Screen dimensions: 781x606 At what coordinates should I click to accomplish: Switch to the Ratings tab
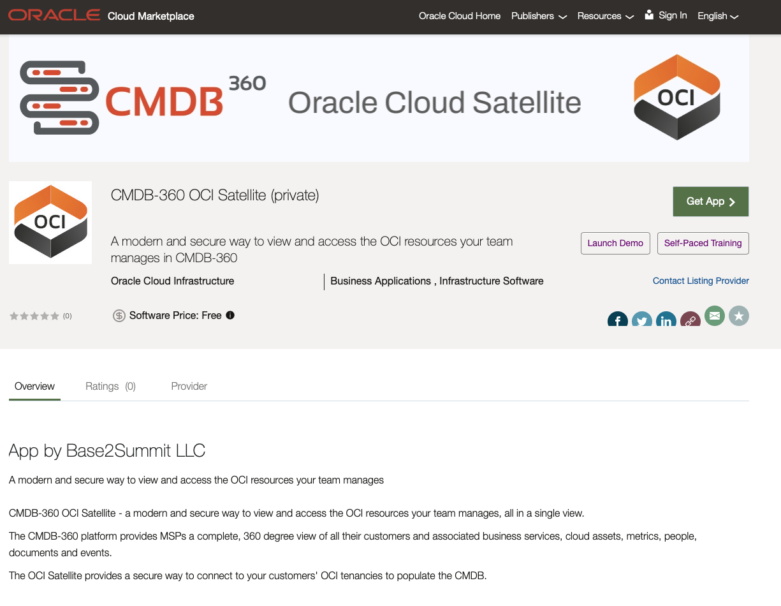coord(110,386)
